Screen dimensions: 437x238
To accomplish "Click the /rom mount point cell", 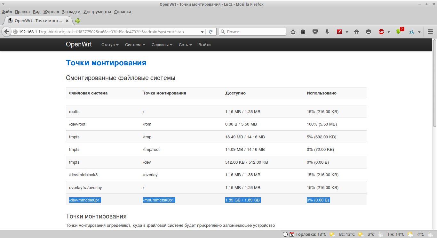I will pos(147,124).
